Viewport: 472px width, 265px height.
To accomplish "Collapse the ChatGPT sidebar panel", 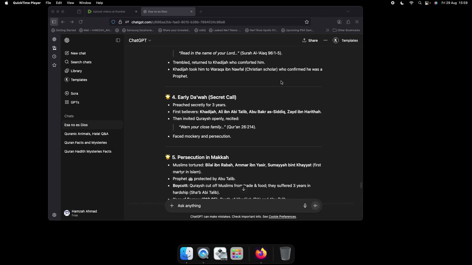I will [118, 40].
